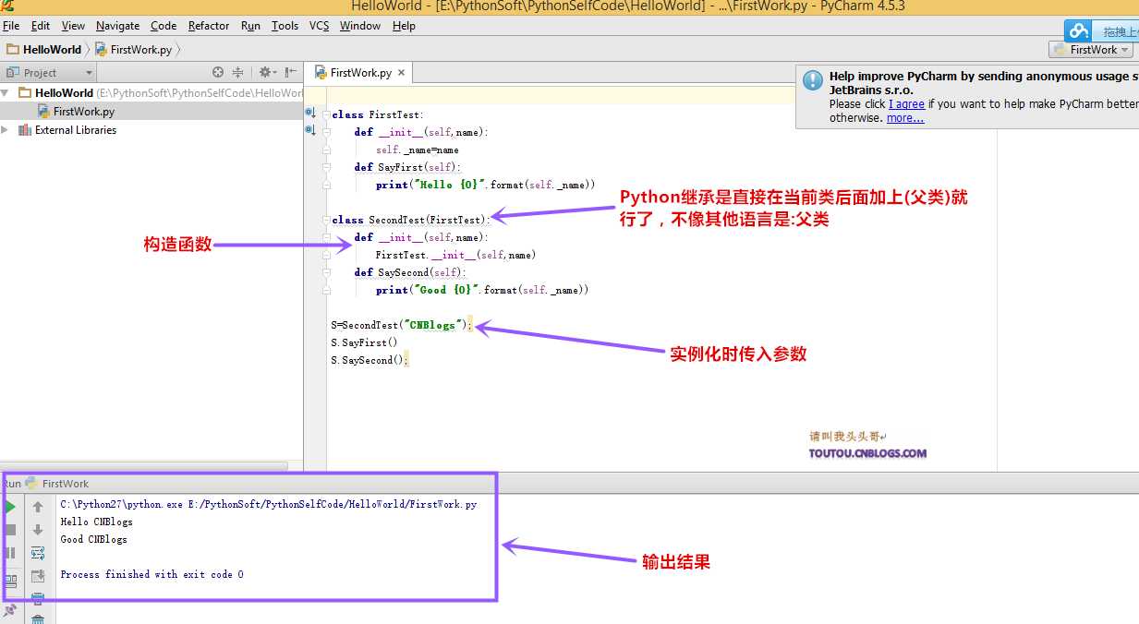
Task: Click the 'Hello CNBlogs' output line
Action: click(x=96, y=522)
